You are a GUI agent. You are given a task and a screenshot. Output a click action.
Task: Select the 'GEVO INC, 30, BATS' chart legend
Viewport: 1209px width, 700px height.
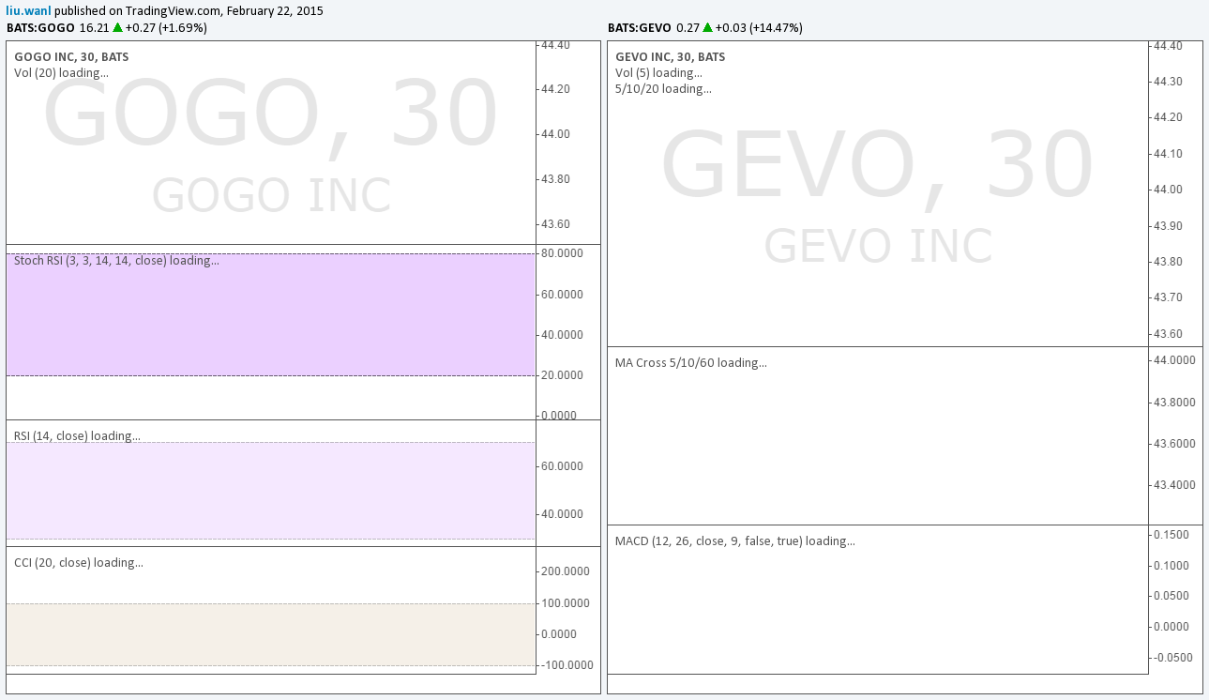pos(670,57)
